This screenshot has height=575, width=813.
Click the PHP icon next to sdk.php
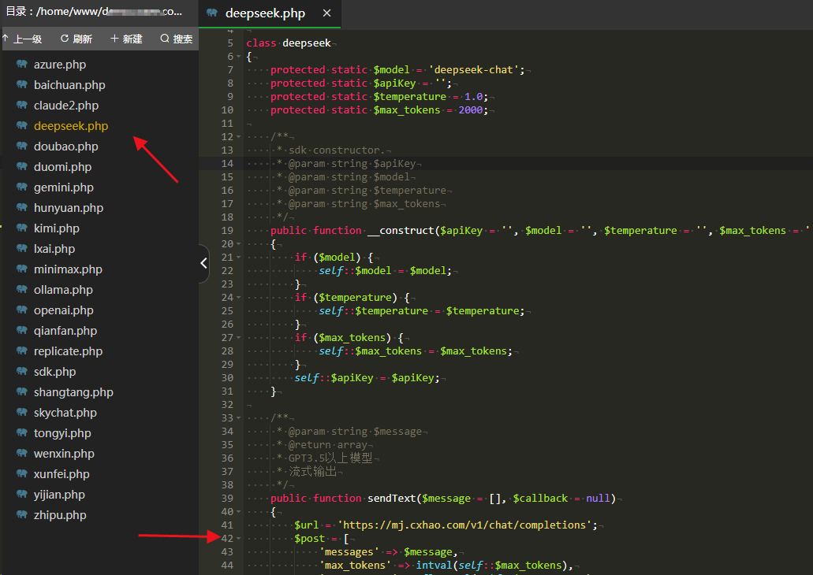tap(22, 372)
